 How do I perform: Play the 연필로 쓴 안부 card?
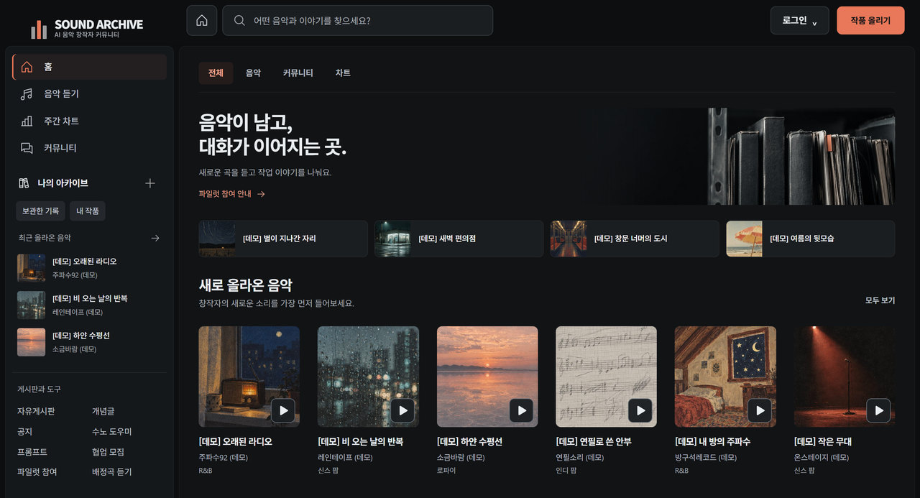coord(640,410)
